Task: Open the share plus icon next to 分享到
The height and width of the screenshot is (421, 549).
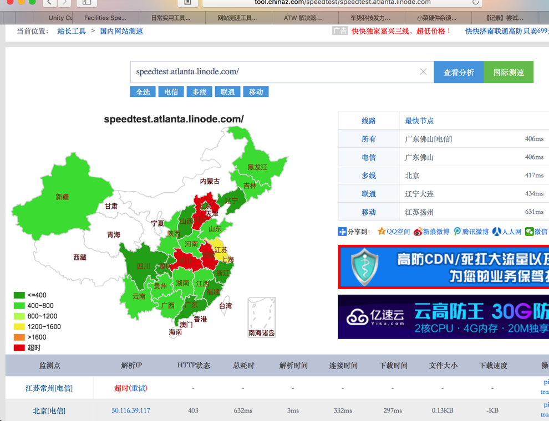Action: (x=342, y=232)
